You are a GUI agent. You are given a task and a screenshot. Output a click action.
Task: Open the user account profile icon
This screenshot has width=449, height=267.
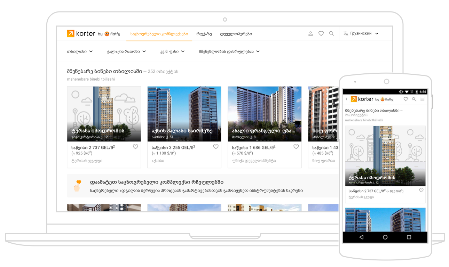310,34
